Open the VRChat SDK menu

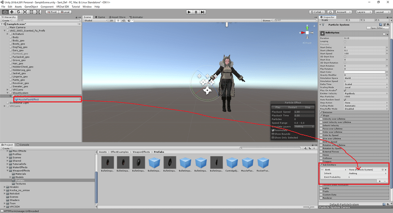click(x=62, y=6)
